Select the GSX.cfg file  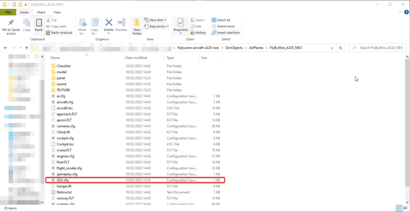click(63, 180)
